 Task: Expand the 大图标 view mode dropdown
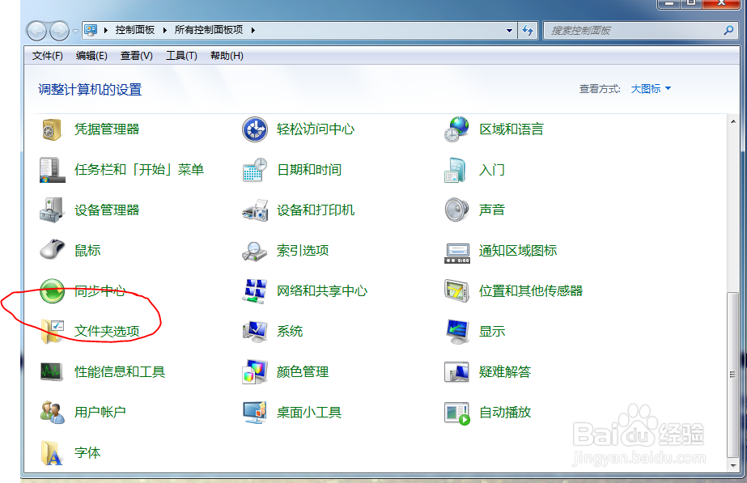[x=651, y=89]
